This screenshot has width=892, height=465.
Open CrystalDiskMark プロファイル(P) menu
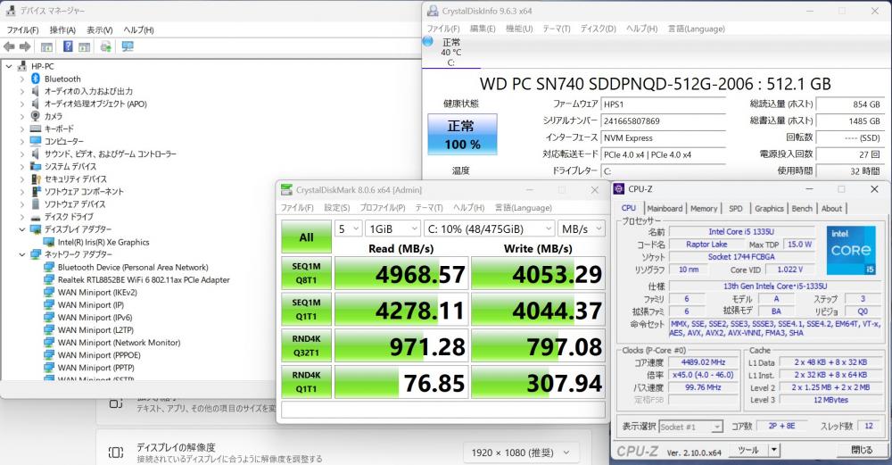pyautogui.click(x=383, y=208)
